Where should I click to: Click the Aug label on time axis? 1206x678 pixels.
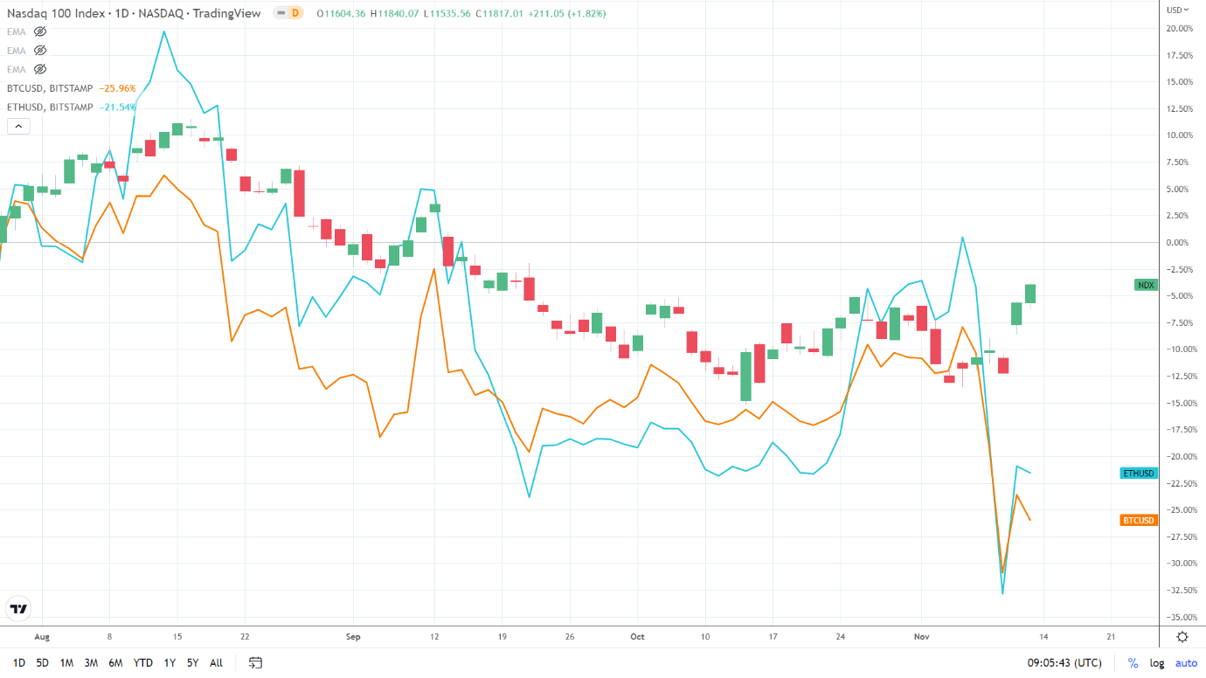pos(42,637)
